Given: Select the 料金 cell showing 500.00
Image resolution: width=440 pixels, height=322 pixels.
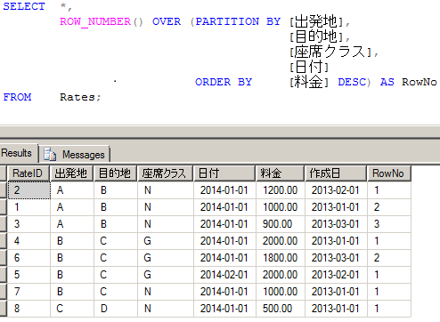Looking at the screenshot, I should click(280, 309).
